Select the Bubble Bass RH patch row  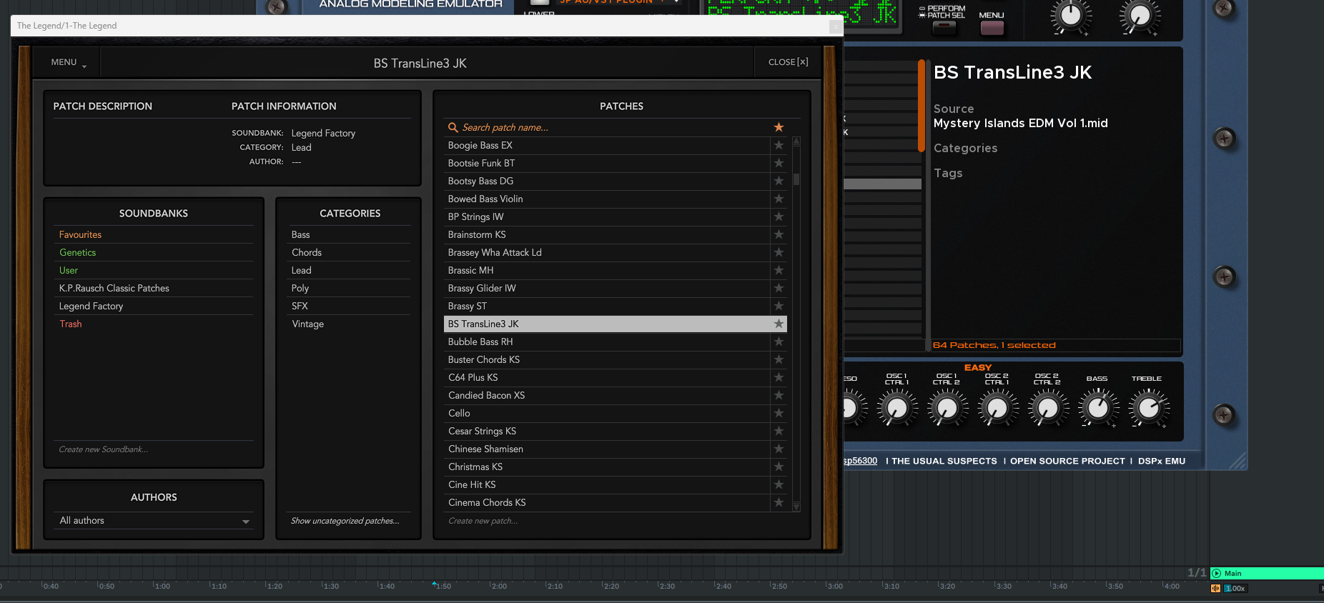(607, 342)
